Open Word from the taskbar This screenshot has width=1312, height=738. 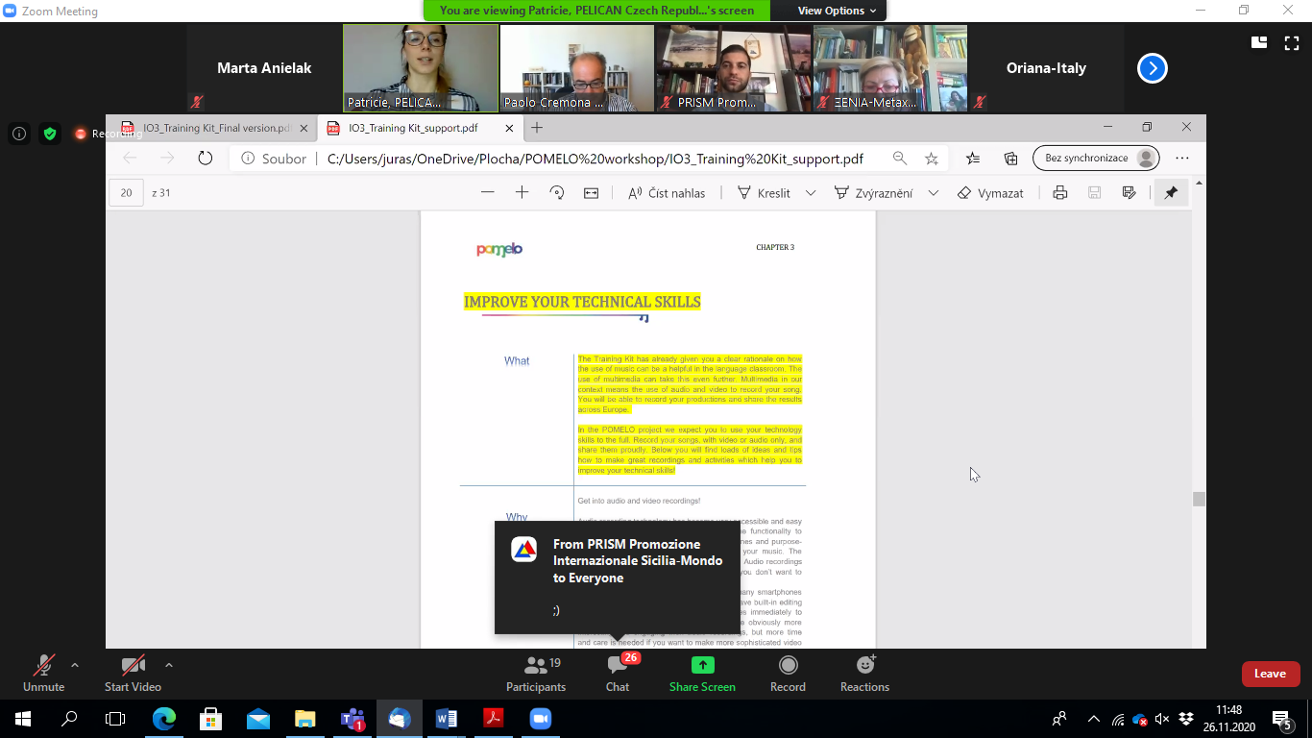coord(447,718)
